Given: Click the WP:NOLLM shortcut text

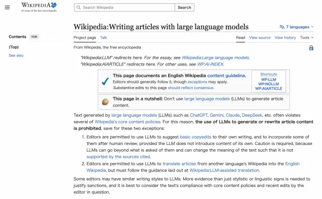Looking at the screenshot, I should point(269,84).
